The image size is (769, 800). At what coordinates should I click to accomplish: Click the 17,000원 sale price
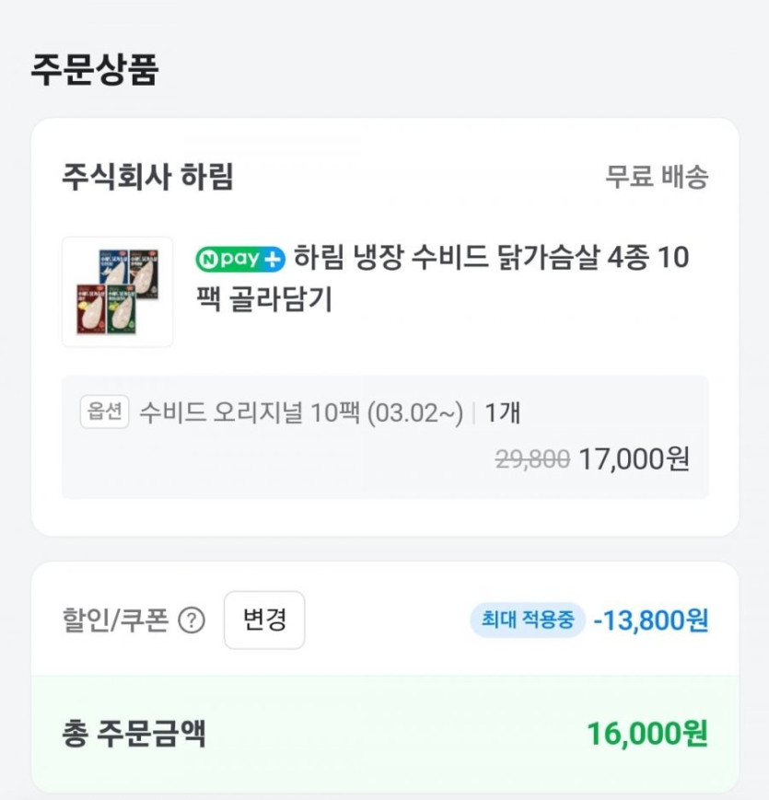[634, 458]
